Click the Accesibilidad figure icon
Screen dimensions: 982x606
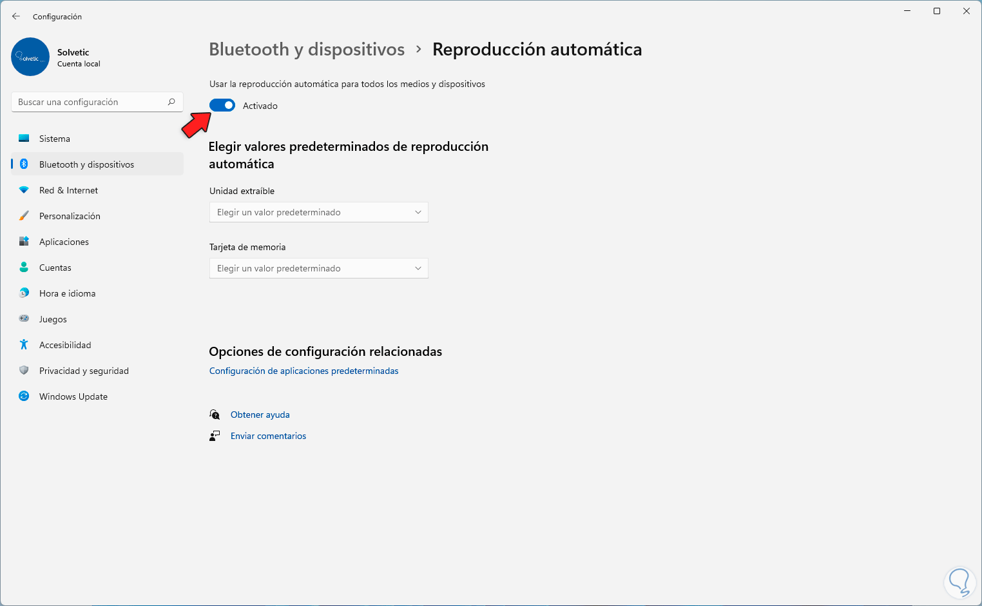tap(24, 345)
